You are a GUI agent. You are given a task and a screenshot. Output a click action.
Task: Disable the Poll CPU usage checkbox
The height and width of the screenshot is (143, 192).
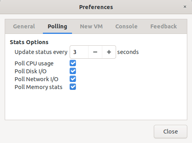[x=73, y=63]
